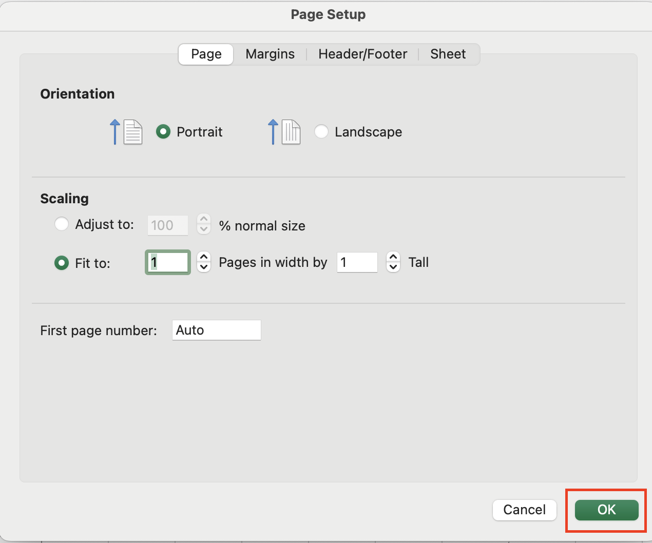Select the Landscape radio button
This screenshot has height=543, width=652.
click(x=321, y=131)
